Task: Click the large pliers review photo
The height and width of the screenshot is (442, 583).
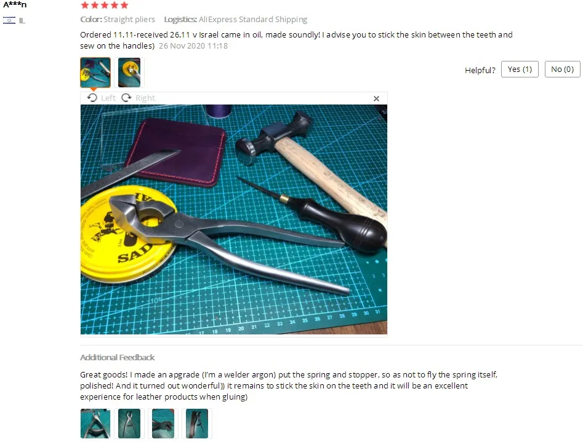Action: click(234, 219)
